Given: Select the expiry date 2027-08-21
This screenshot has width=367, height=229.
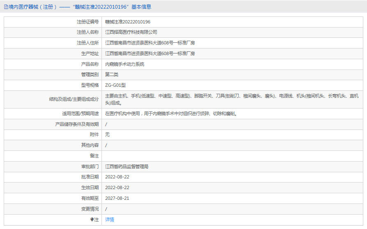Looking at the screenshot, I should 117,198.
